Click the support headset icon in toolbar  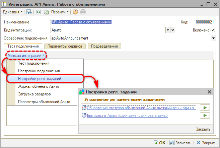coord(83,12)
